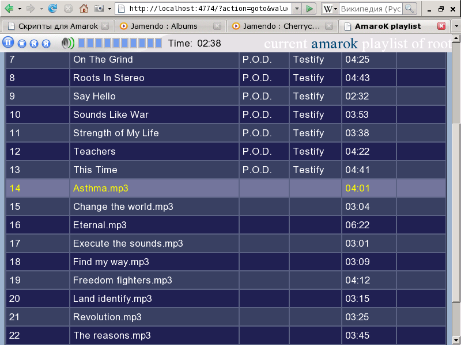Click P.O.D. artist in Teachers row

coord(257,151)
